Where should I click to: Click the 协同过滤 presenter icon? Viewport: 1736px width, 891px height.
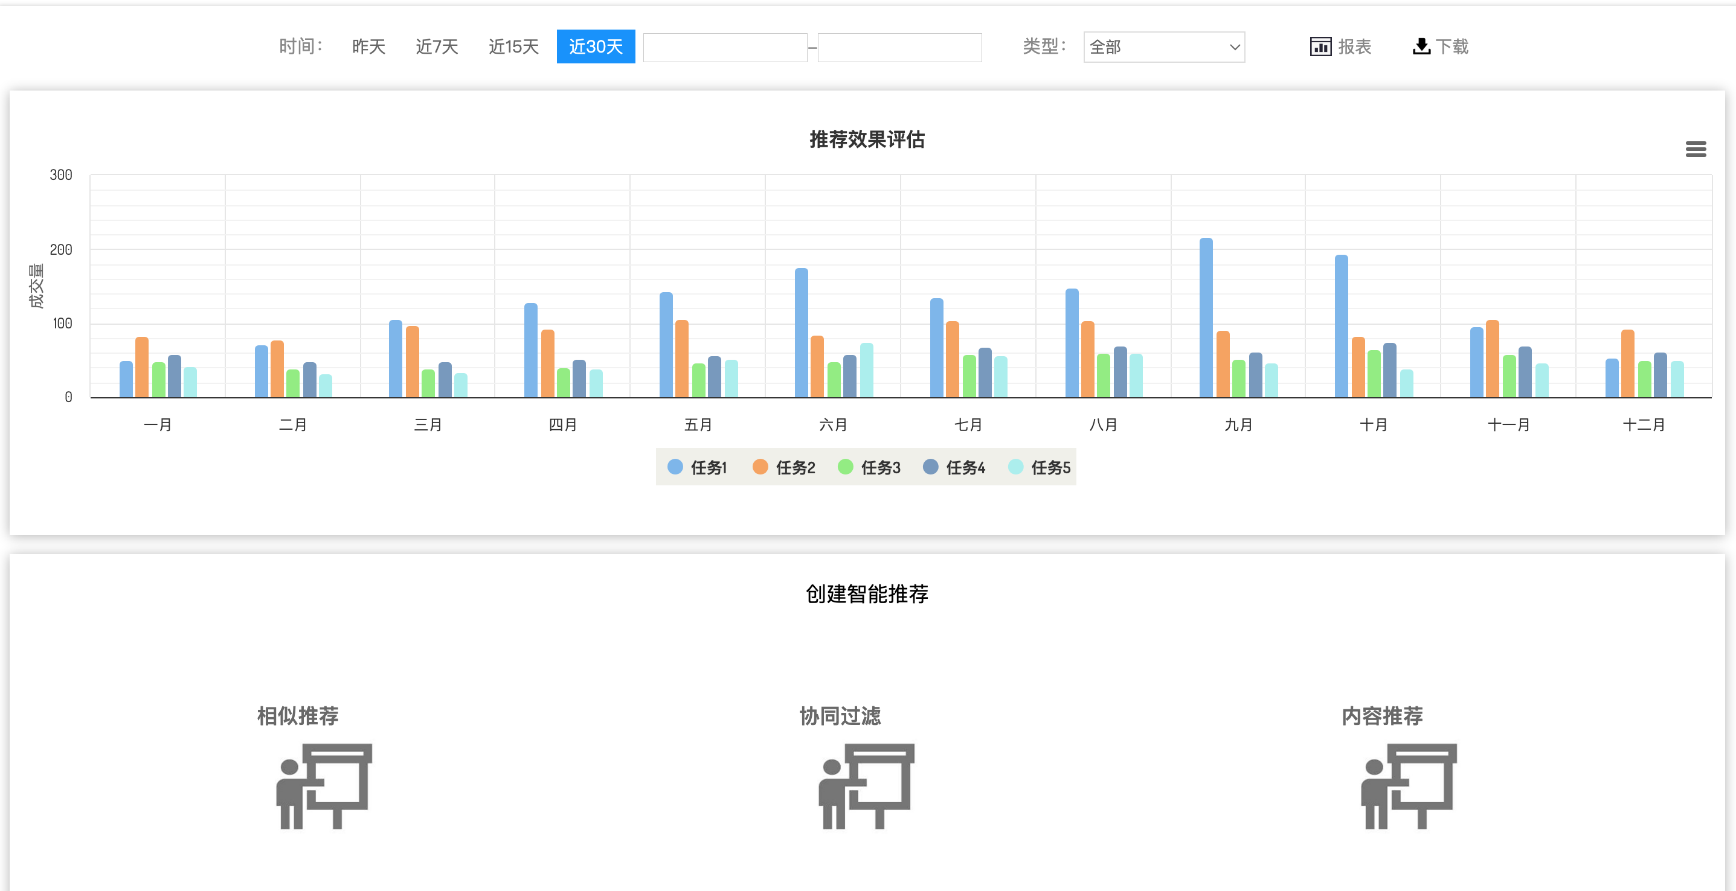866,786
